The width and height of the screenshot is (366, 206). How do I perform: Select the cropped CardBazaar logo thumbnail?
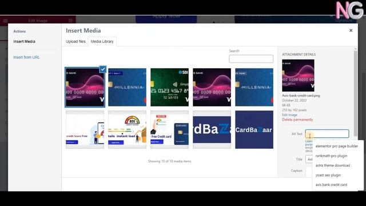(x=212, y=130)
